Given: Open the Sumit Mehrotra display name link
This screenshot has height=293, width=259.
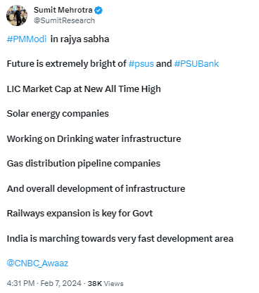Looking at the screenshot, I should 63,10.
